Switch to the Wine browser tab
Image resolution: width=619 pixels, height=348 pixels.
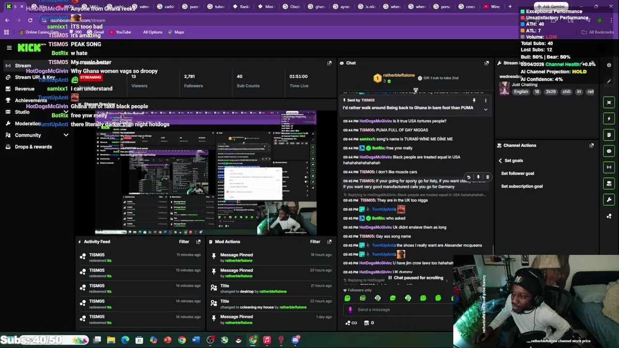coord(491,7)
